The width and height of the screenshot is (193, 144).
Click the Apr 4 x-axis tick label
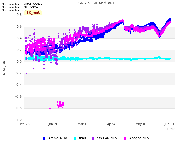111,124
